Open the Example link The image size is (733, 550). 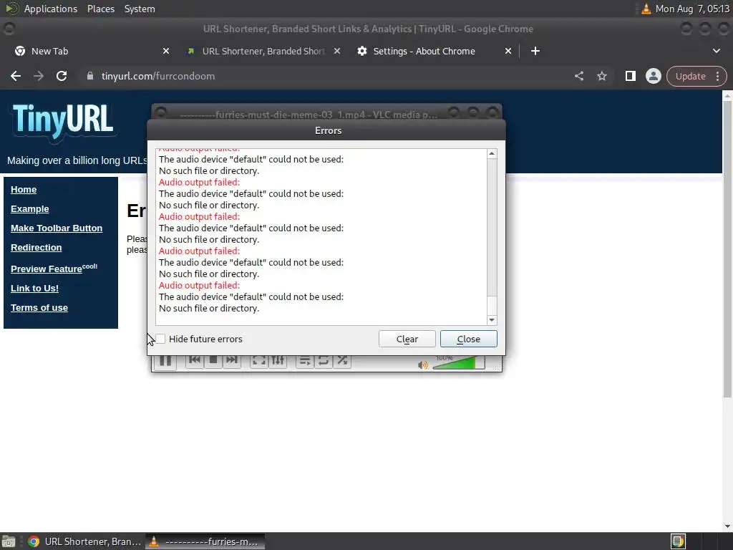coord(30,209)
